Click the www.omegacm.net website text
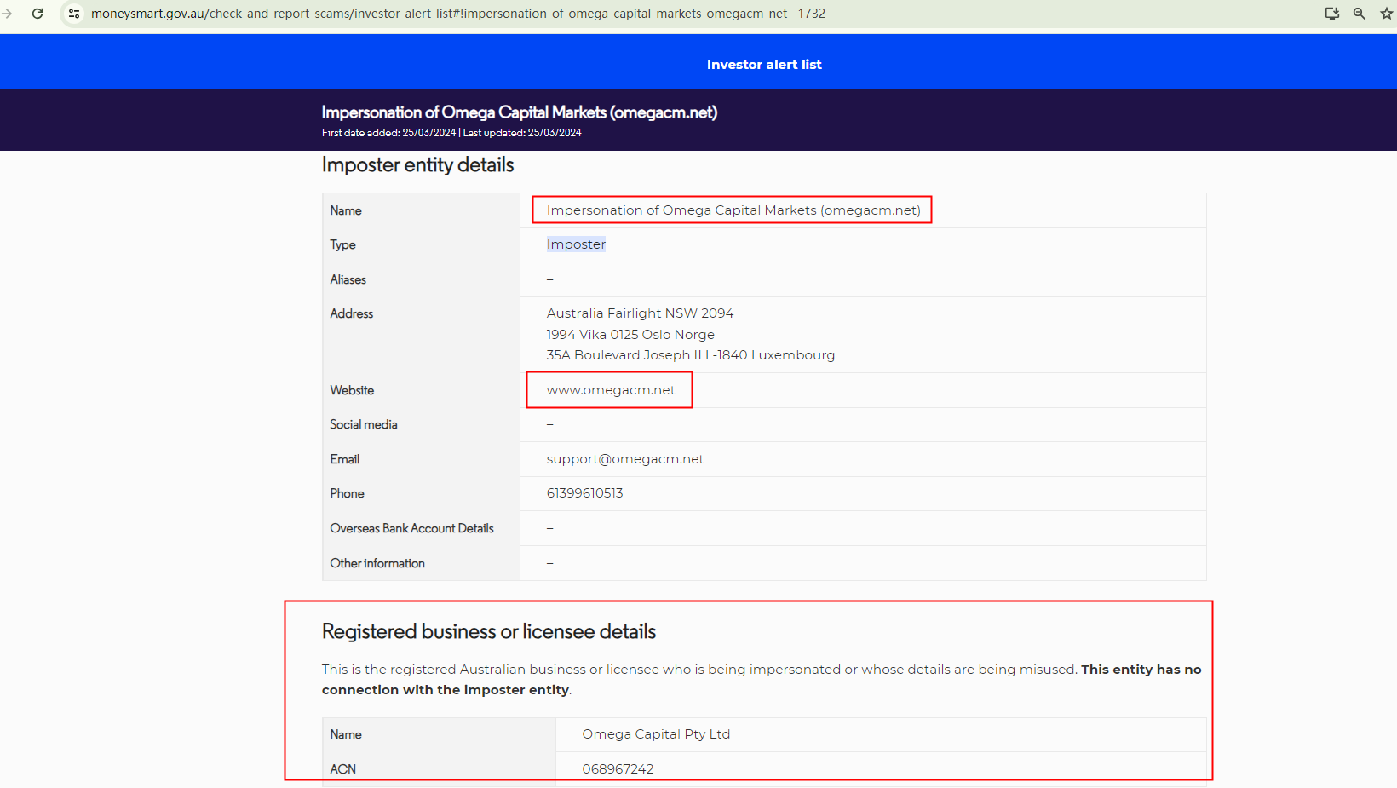Image resolution: width=1397 pixels, height=788 pixels. click(x=611, y=390)
